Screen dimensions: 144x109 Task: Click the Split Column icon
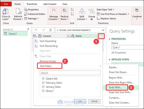pos(82,11)
